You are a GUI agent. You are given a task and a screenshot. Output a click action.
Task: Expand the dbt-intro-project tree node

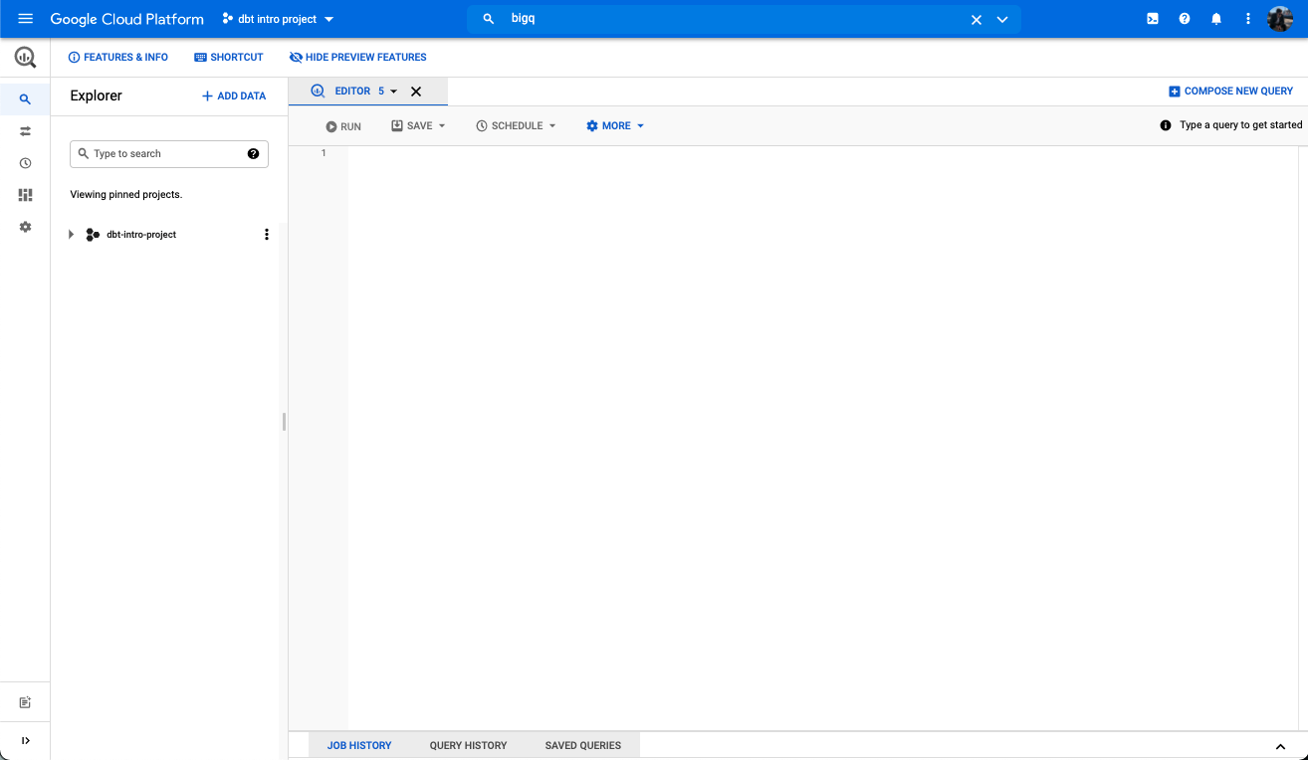click(x=71, y=235)
